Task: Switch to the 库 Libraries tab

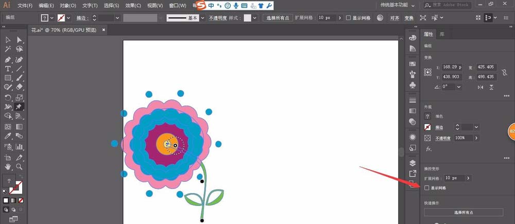Action: pos(442,34)
